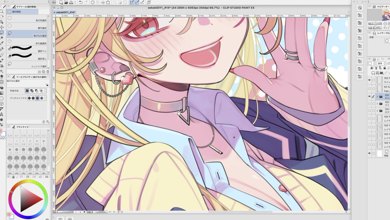Expand the ギャ layer folder
This screenshot has width=390, height=220.
click(377, 97)
